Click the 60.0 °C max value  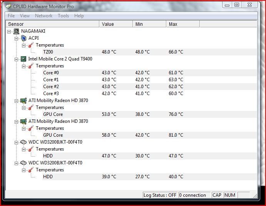(176, 94)
